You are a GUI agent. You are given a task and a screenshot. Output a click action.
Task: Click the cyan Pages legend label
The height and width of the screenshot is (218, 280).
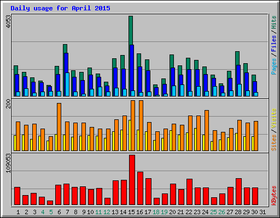[x=274, y=66]
